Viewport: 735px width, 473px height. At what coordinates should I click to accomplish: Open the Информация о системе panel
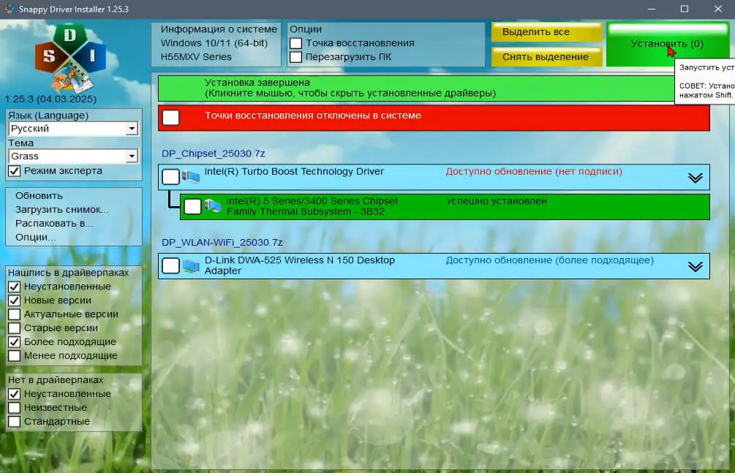[x=216, y=44]
